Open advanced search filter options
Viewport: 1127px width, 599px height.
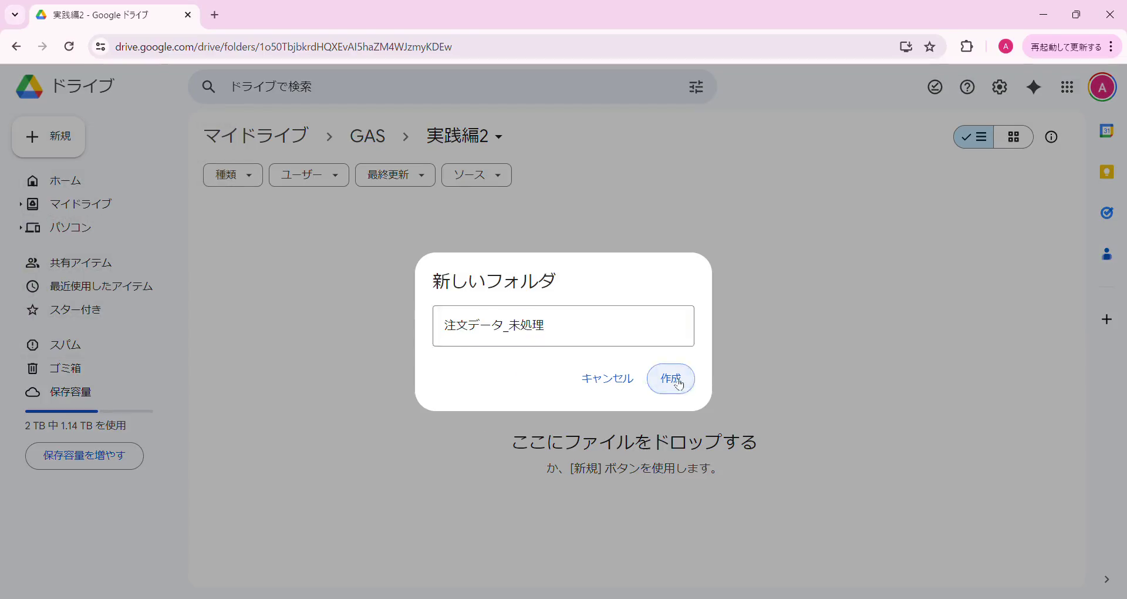tap(696, 86)
